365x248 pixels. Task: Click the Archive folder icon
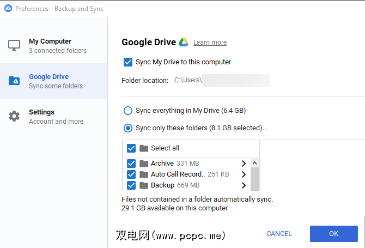[x=144, y=164]
